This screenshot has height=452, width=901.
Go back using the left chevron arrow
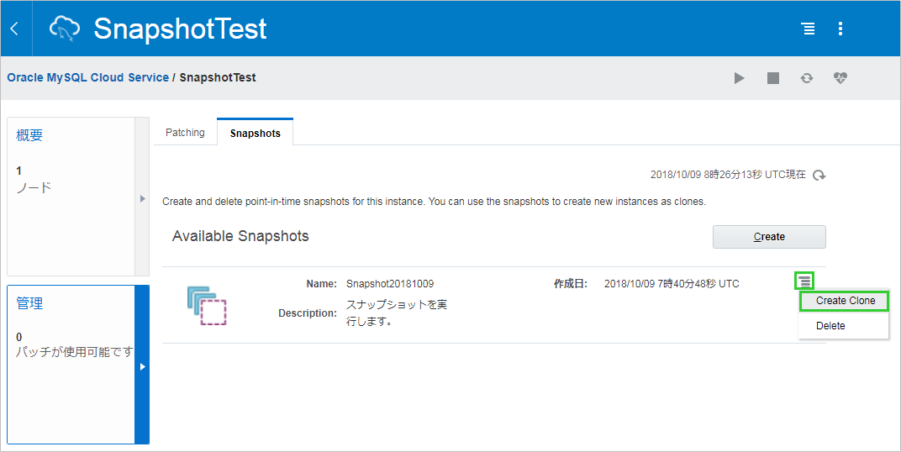click(x=14, y=29)
